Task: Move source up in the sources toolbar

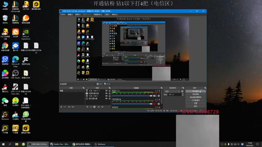Action: tap(99, 107)
